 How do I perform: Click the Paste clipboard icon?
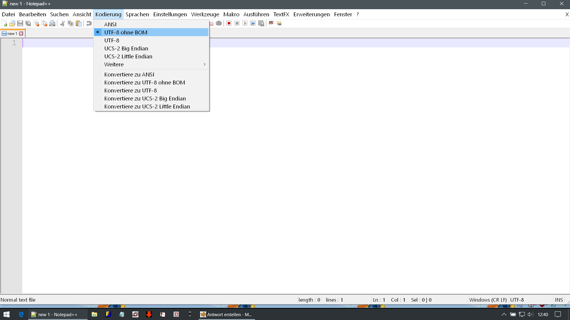click(79, 23)
